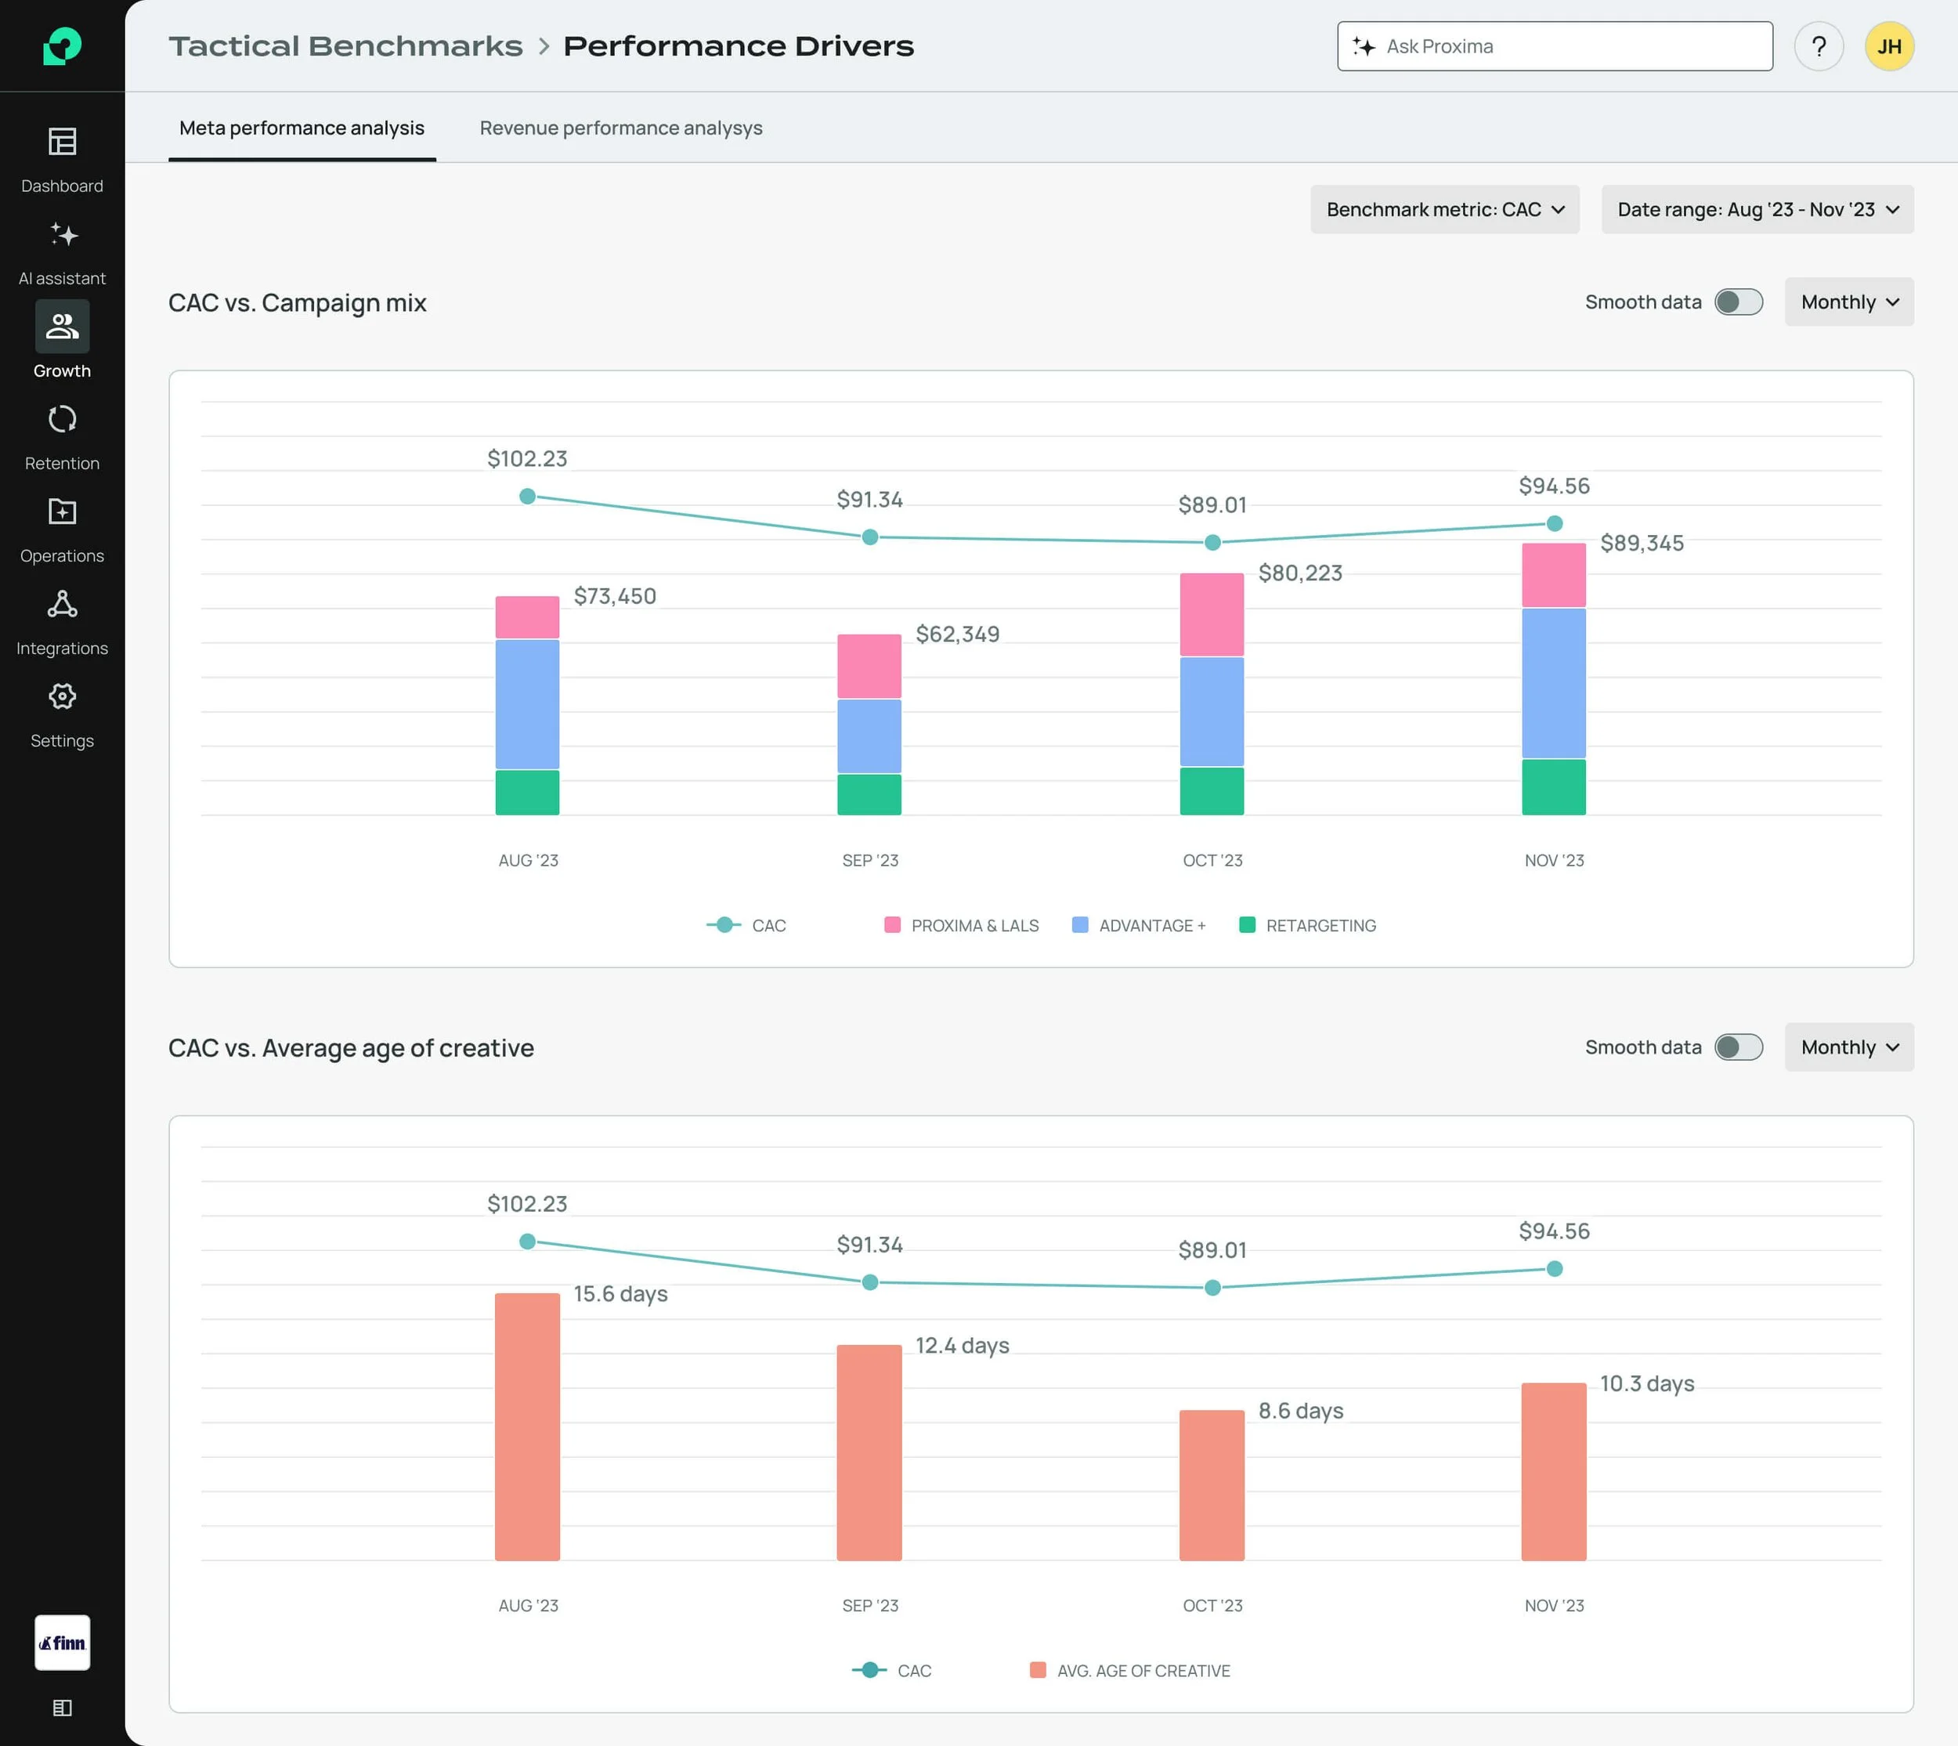Select Meta performance analysis tab
The width and height of the screenshot is (1958, 1746).
[x=302, y=128]
